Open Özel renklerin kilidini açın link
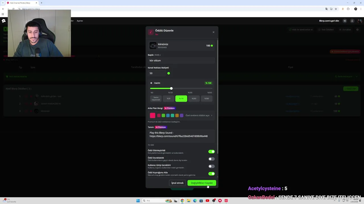Screen dimensions: 364x204 [x=199, y=116]
